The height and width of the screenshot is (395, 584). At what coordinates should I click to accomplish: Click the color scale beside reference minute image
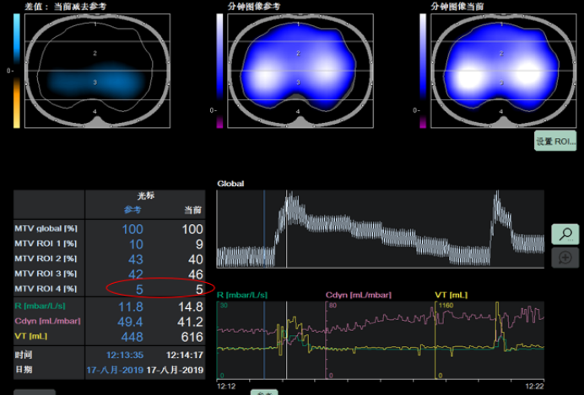(219, 71)
